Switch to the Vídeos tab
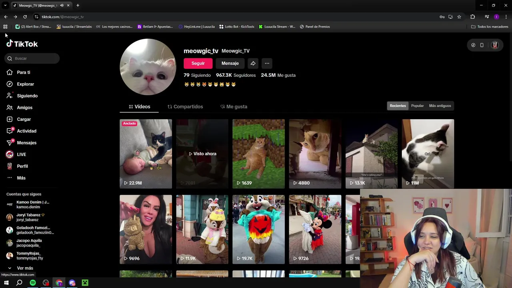This screenshot has height=288, width=512. pyautogui.click(x=139, y=107)
